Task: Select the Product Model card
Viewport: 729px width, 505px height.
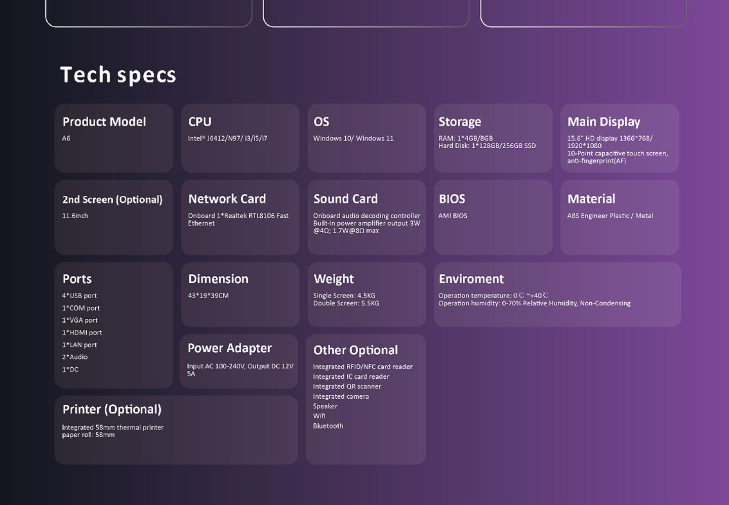Action: (113, 138)
